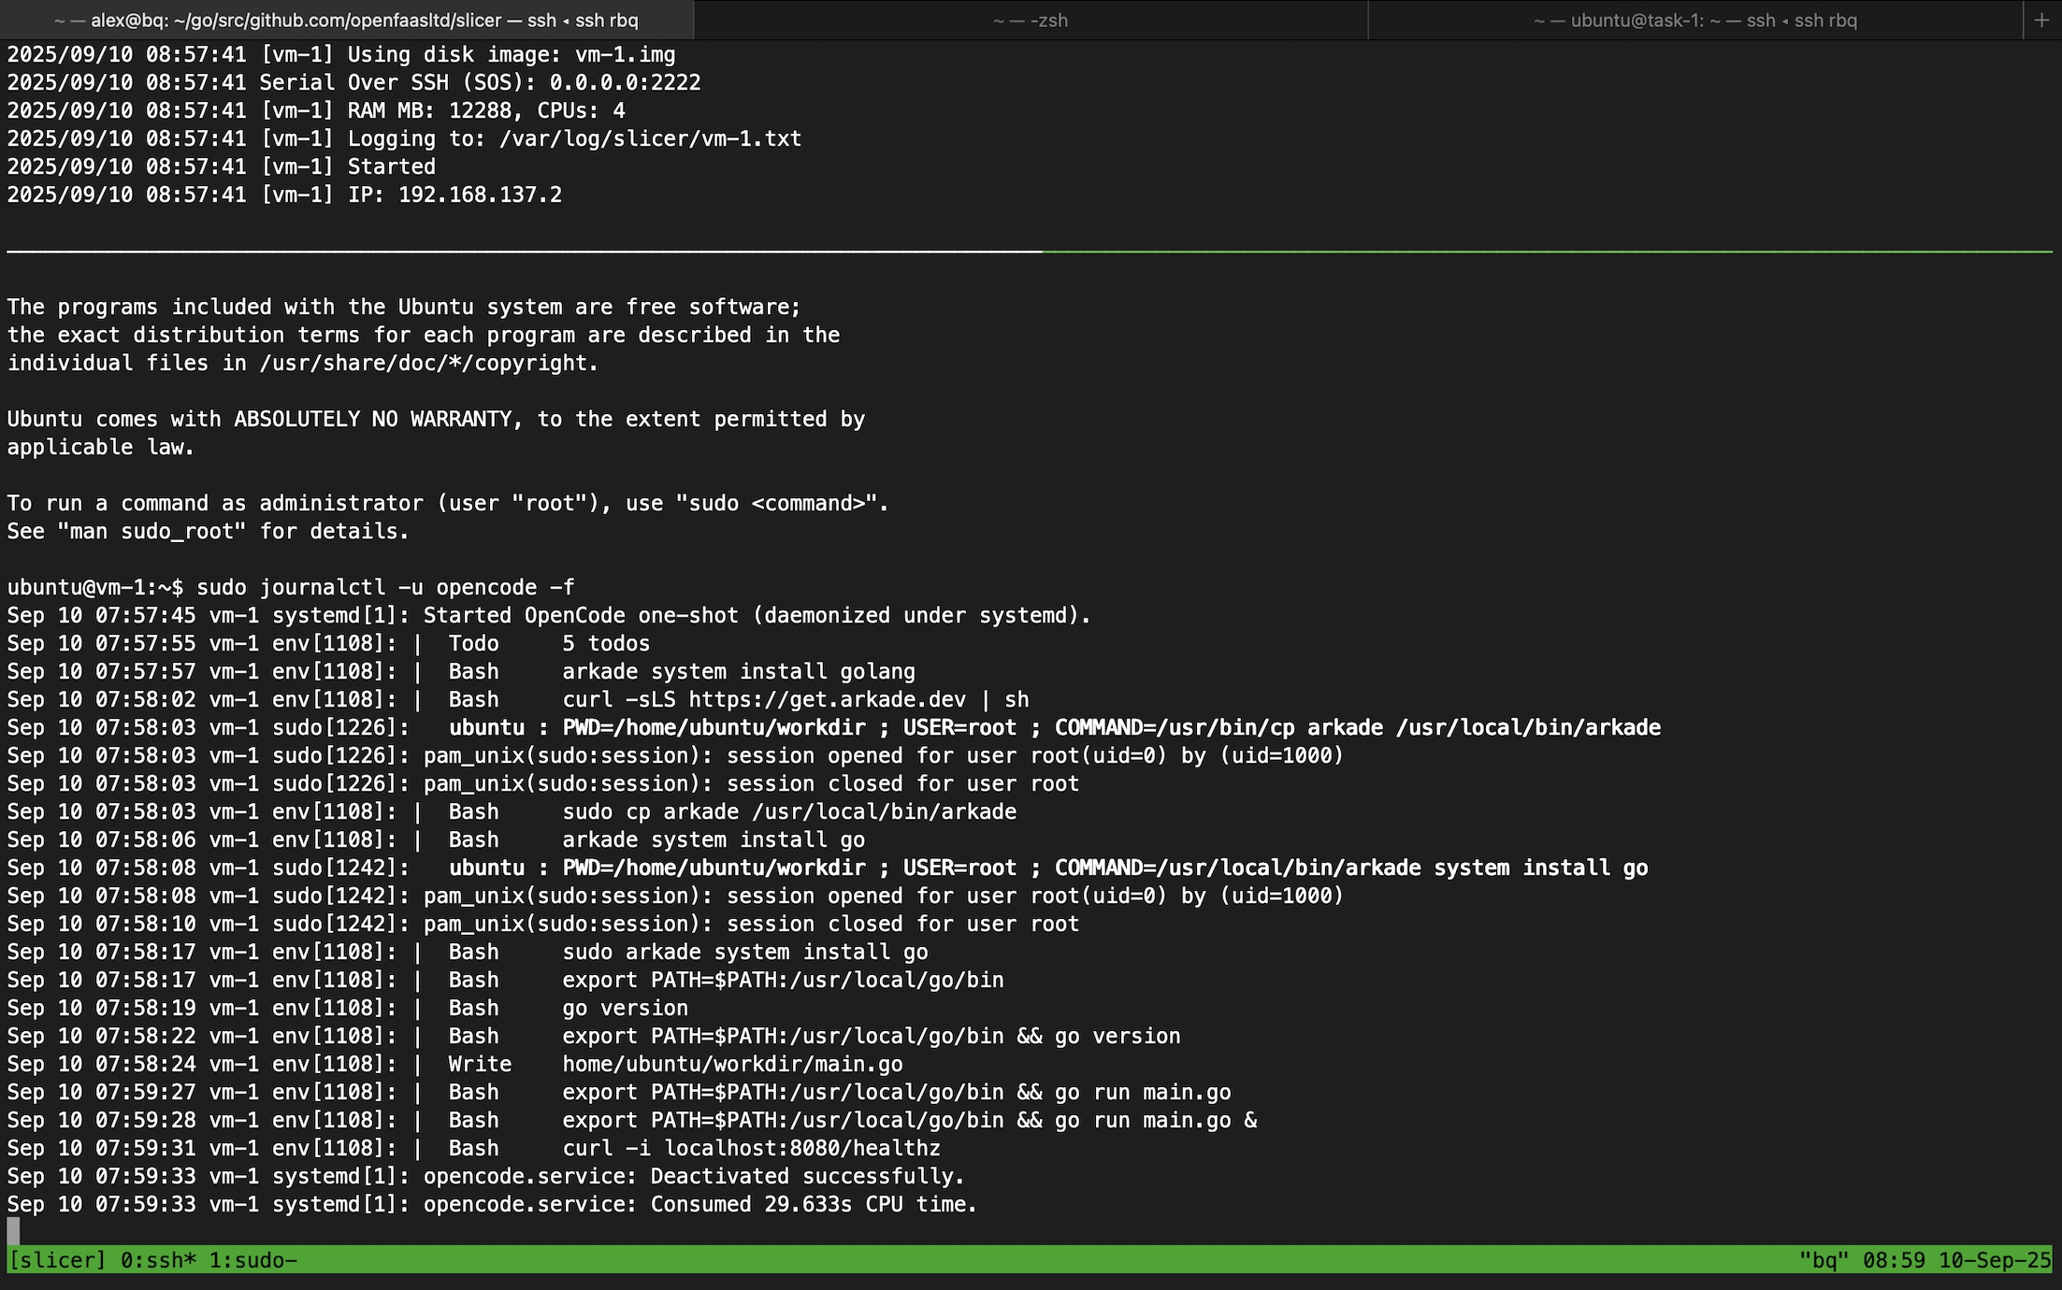Viewport: 2062px width, 1290px height.
Task: Select tmux window 1:sudo- in status bar
Action: pyautogui.click(x=252, y=1260)
